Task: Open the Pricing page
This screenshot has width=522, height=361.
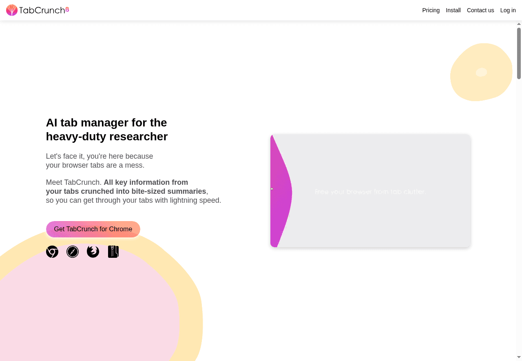Action: pos(431,10)
